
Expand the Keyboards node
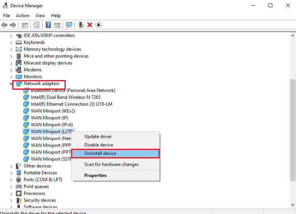coord(11,43)
